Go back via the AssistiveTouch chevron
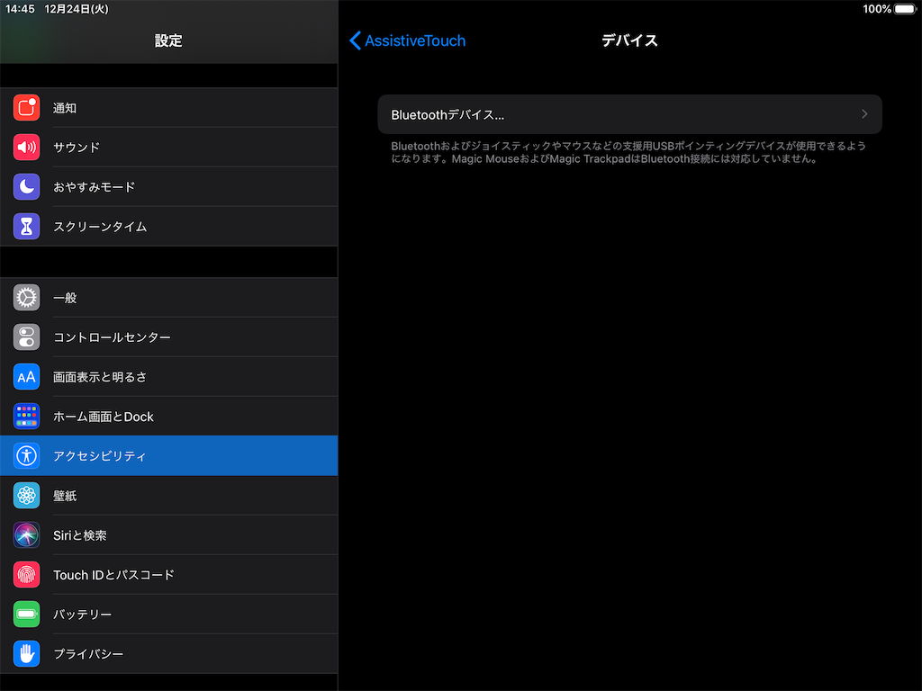This screenshot has height=691, width=922. [355, 40]
